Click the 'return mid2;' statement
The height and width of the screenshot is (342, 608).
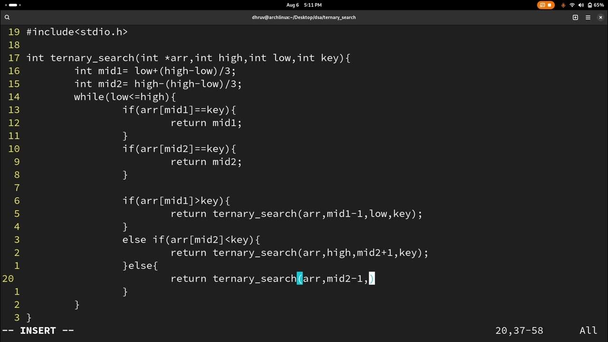(206, 161)
